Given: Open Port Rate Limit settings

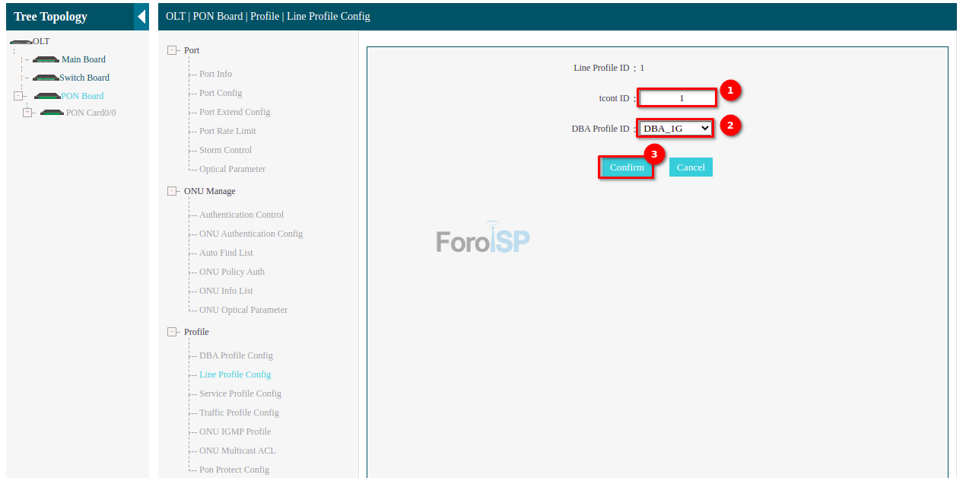Looking at the screenshot, I should 227,131.
